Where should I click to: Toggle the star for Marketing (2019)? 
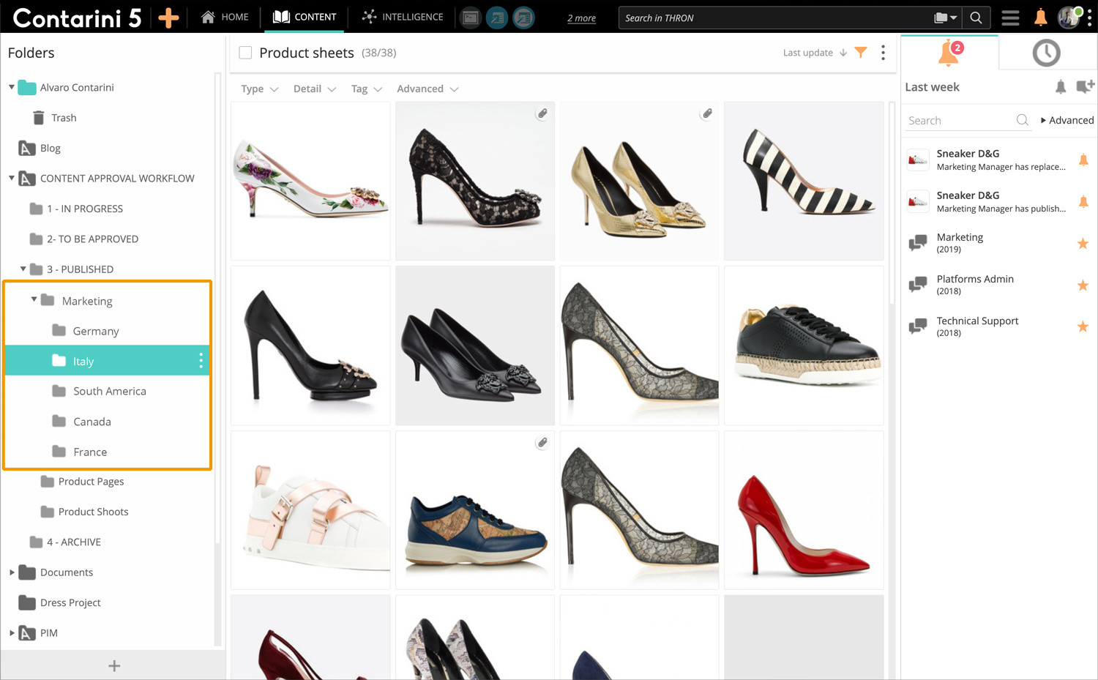(1083, 243)
